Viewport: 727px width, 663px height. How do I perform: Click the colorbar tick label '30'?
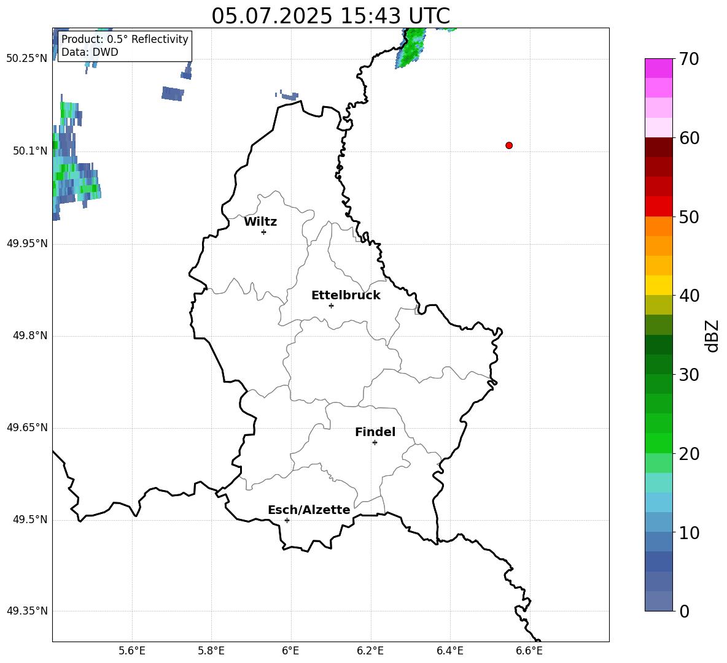688,375
